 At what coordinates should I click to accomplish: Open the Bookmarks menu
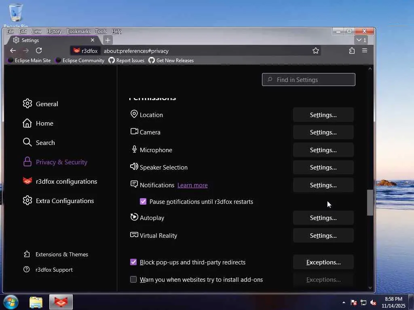click(78, 31)
